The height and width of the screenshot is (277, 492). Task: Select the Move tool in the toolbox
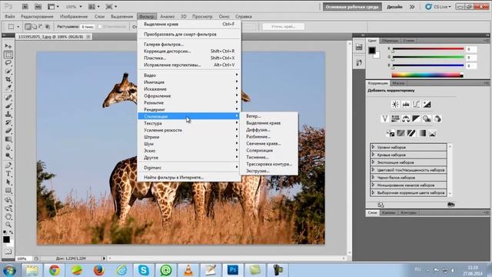(8, 46)
